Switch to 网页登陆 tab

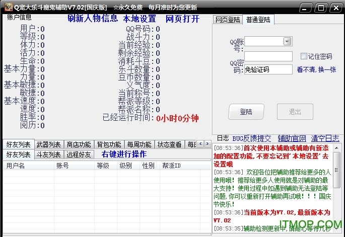[228, 20]
